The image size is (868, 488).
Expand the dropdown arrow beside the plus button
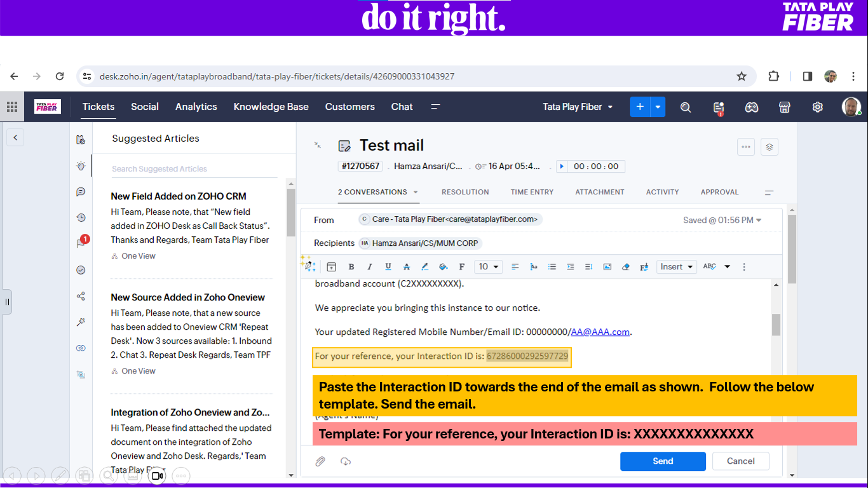coord(658,107)
